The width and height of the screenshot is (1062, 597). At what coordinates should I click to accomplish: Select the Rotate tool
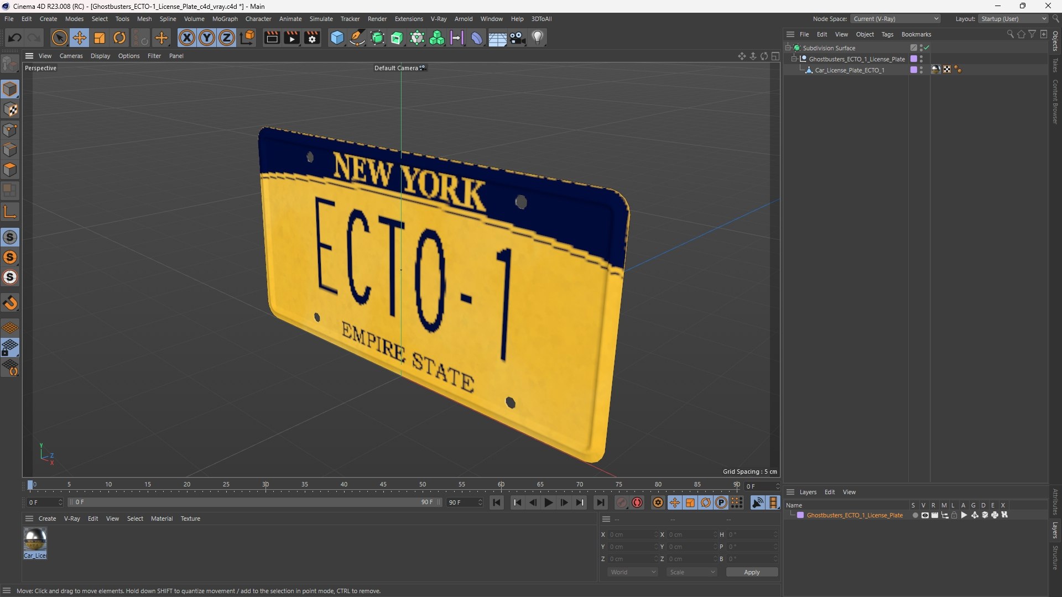click(x=119, y=38)
